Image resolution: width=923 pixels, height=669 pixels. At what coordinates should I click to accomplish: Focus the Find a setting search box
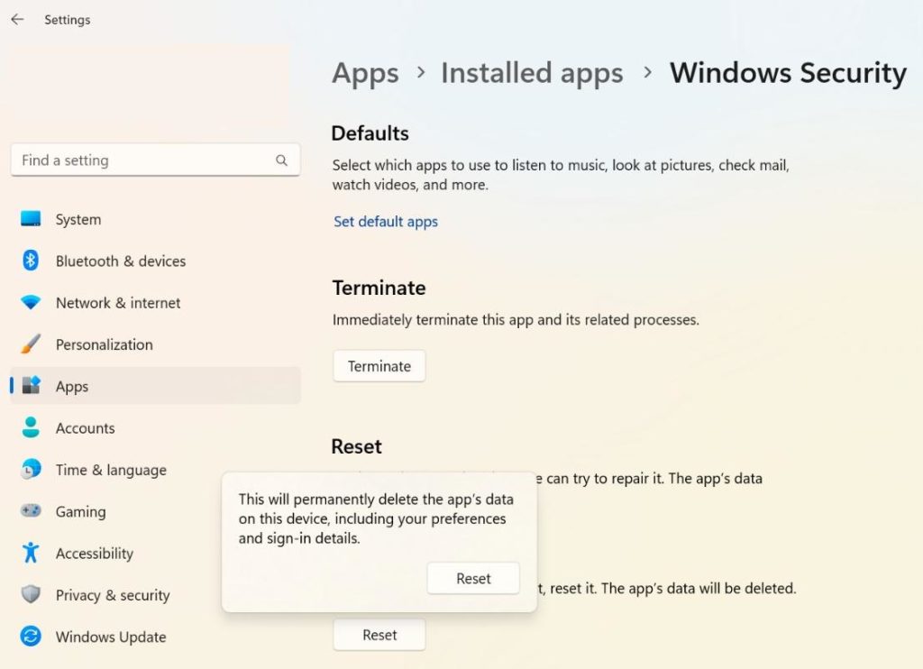(x=144, y=160)
